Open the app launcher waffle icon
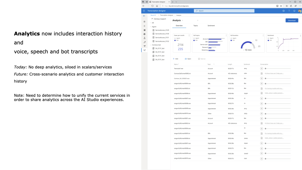 tap(144, 11)
